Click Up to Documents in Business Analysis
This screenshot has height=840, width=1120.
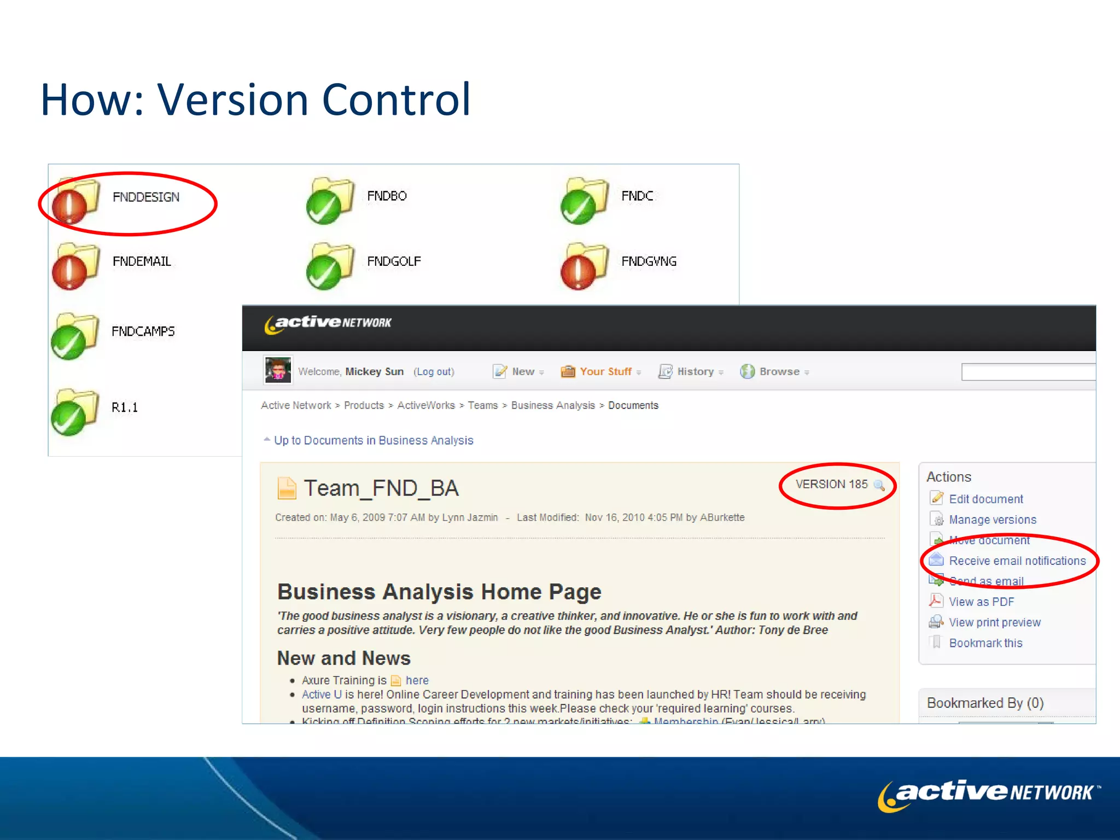(374, 440)
